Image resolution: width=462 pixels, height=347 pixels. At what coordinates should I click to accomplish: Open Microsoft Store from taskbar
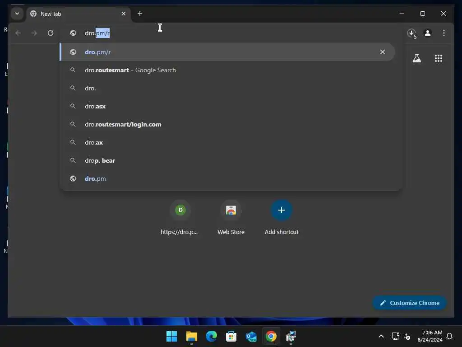pos(231,336)
